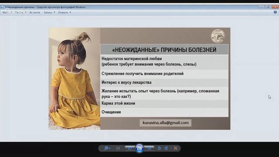Open the Открыть dropdown menu
The width and height of the screenshot is (279, 157).
[x=65, y=13]
